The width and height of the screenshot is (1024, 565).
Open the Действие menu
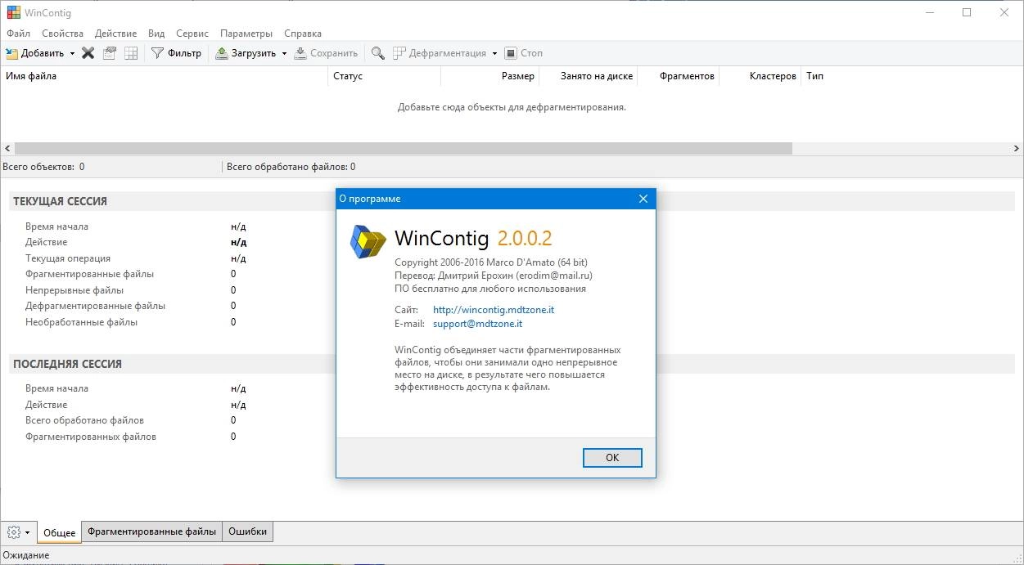[x=115, y=34]
